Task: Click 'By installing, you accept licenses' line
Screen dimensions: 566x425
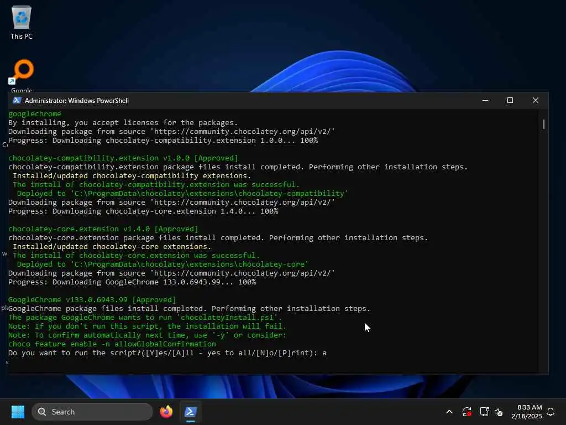Action: pyautogui.click(x=123, y=123)
